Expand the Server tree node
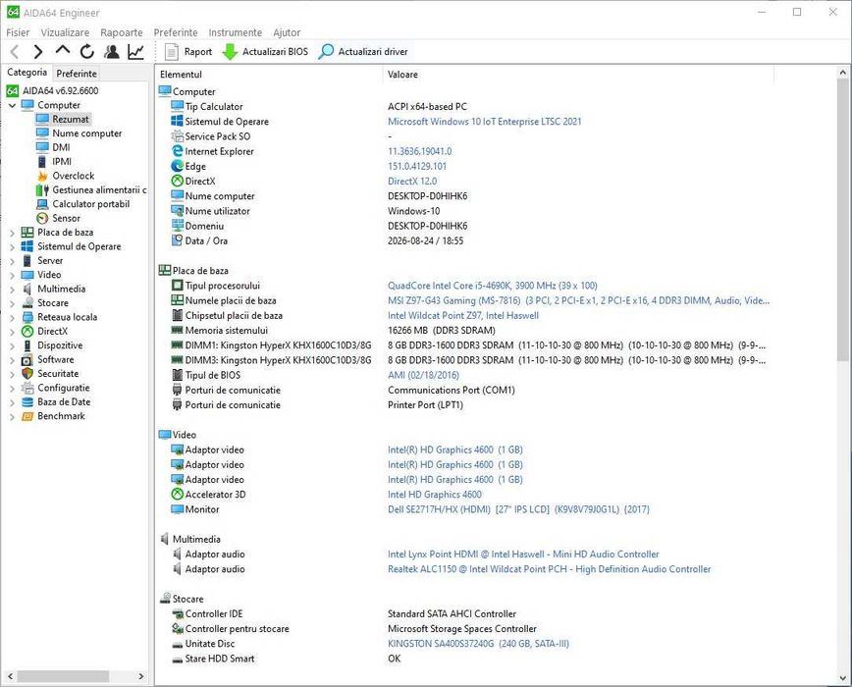The height and width of the screenshot is (687, 852). click(12, 261)
